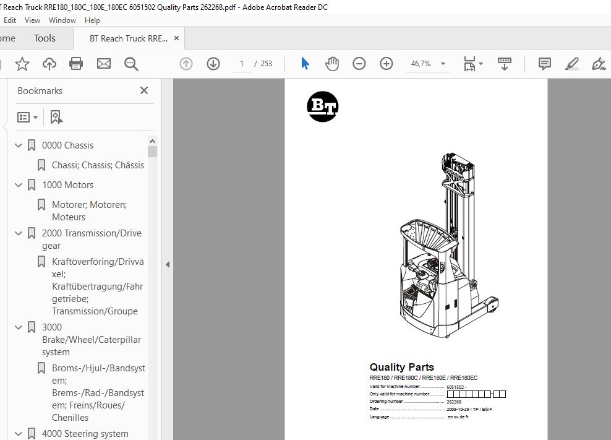Add the document to starred favorites
Image resolution: width=611 pixels, height=440 pixels.
(22, 64)
